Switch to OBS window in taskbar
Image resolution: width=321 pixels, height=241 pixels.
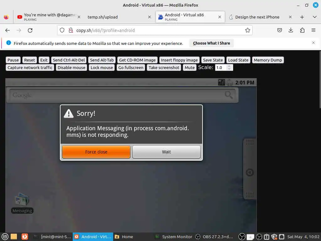214,237
